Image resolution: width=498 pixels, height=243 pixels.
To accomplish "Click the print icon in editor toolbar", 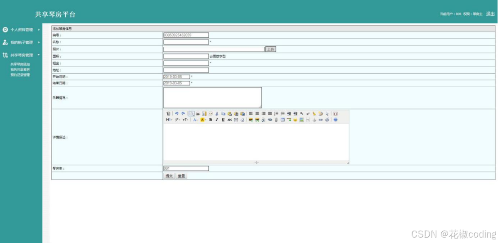I will click(x=198, y=114).
